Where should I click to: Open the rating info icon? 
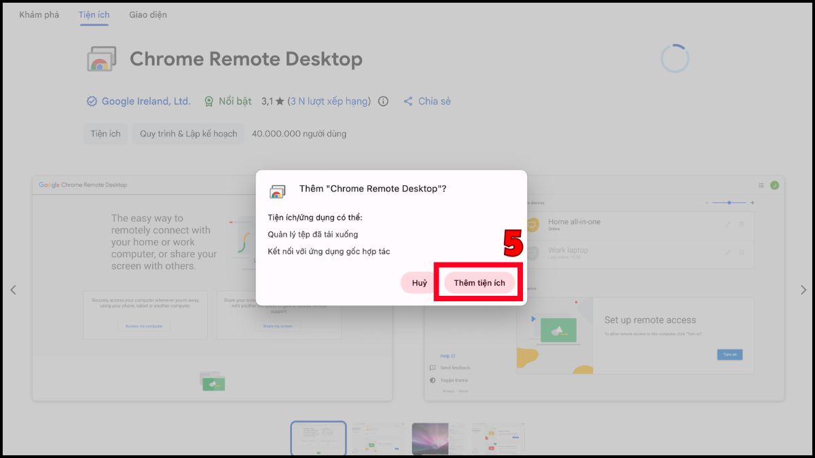(383, 101)
